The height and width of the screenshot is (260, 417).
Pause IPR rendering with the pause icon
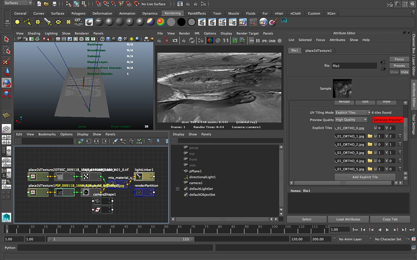(258, 41)
